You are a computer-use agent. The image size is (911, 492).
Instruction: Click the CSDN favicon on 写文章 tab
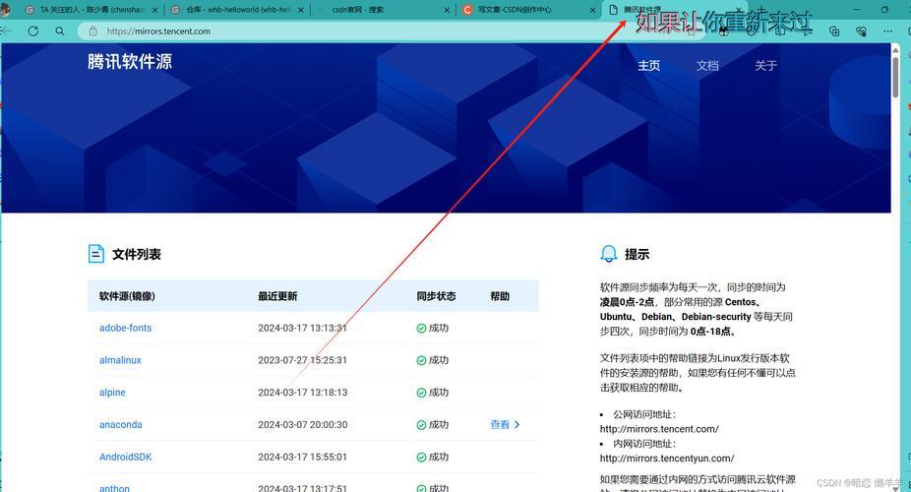[x=467, y=10]
